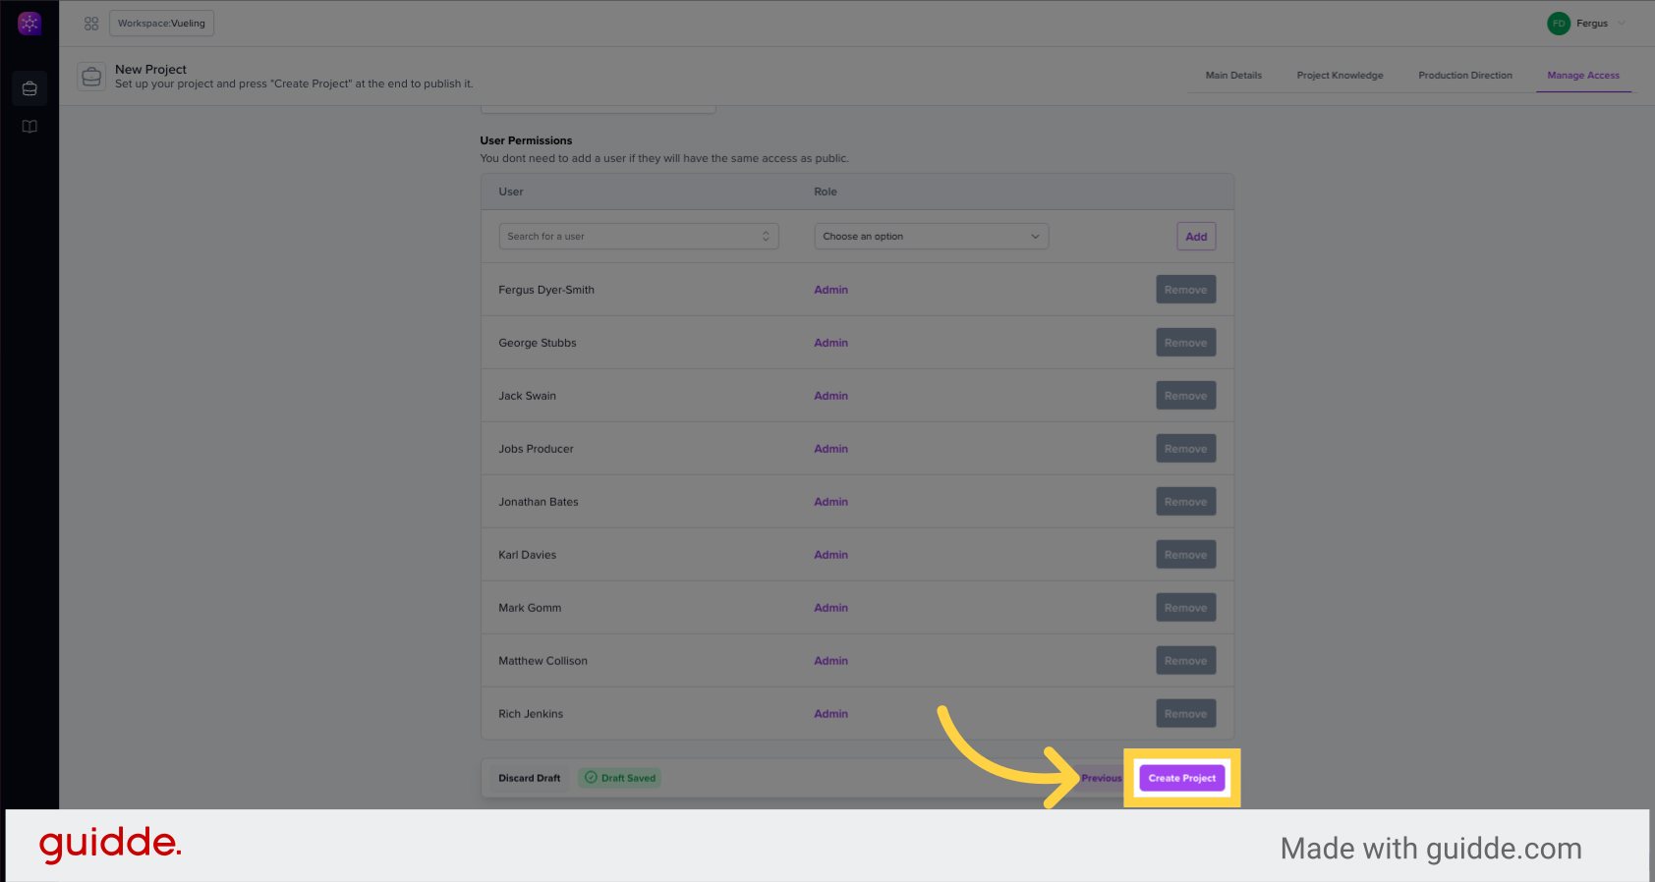The width and height of the screenshot is (1655, 882).
Task: Open the Search for a user combo box
Action: 639,237
